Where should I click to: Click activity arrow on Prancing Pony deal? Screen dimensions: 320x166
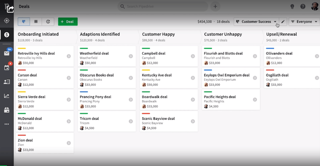(x=131, y=100)
